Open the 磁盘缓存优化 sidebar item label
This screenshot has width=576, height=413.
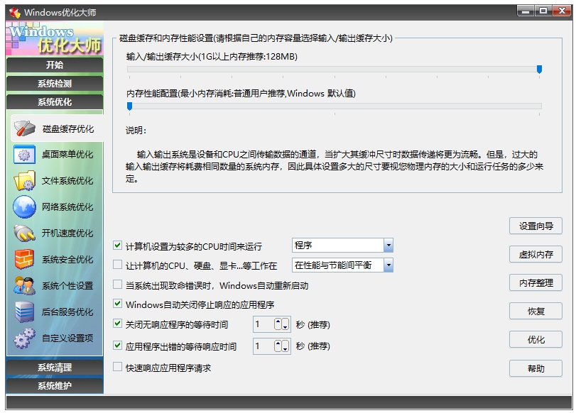(x=68, y=129)
